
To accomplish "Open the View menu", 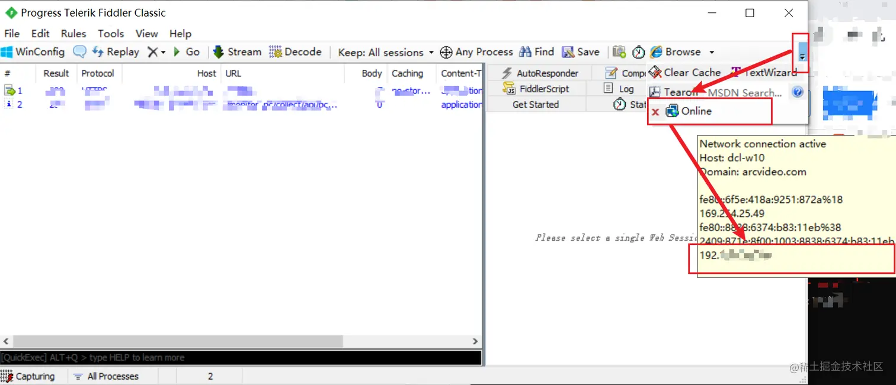I will click(146, 34).
